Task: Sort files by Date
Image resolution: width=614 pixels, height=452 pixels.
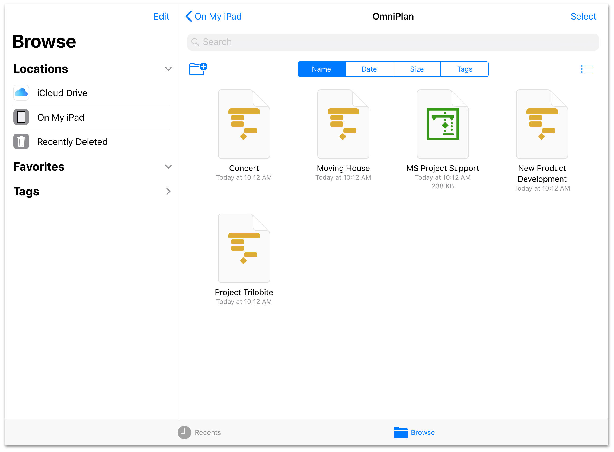Action: click(369, 69)
